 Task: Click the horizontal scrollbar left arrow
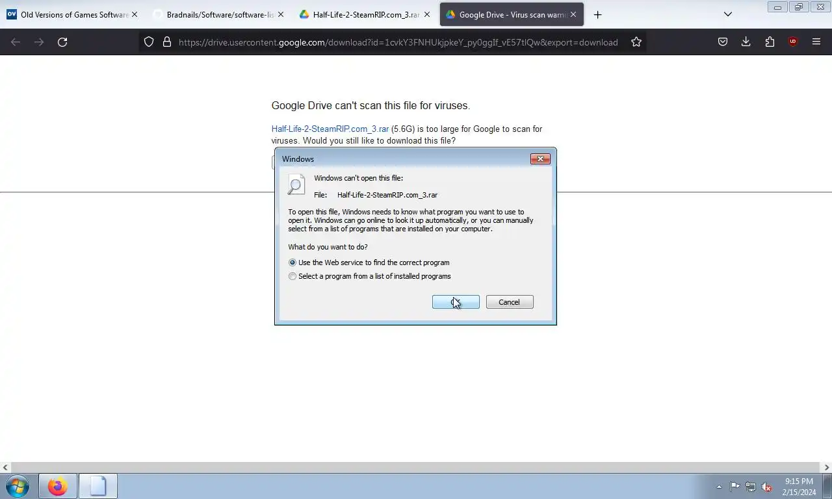coord(5,467)
